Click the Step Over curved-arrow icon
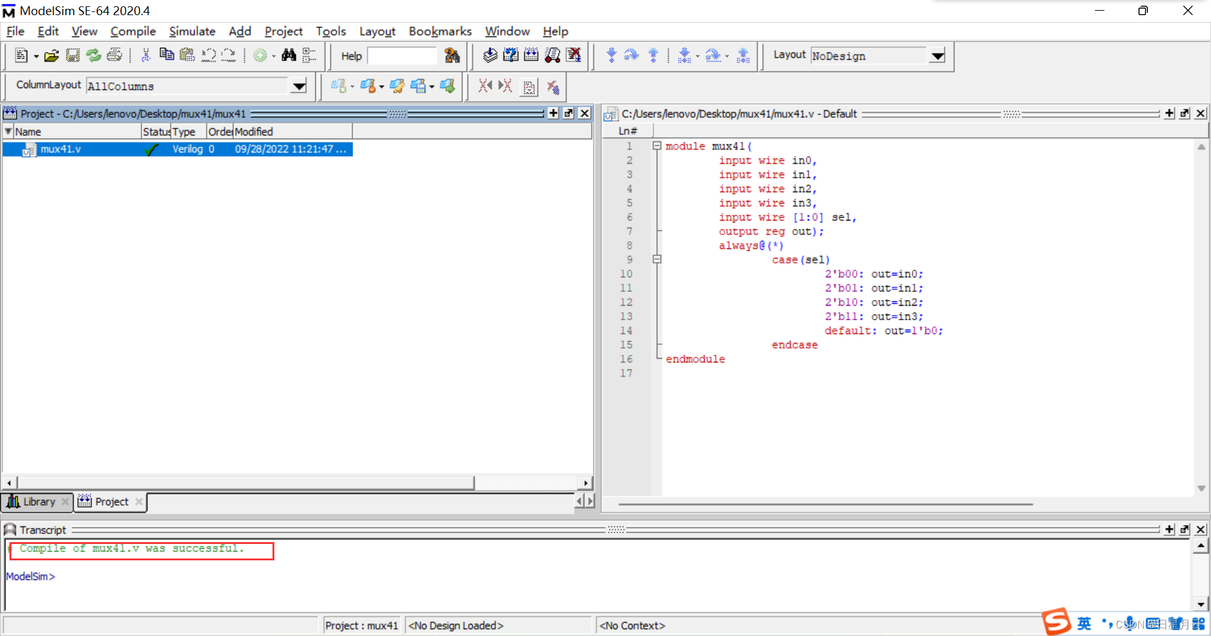Screen dimensions: 1211x636 (x=631, y=55)
